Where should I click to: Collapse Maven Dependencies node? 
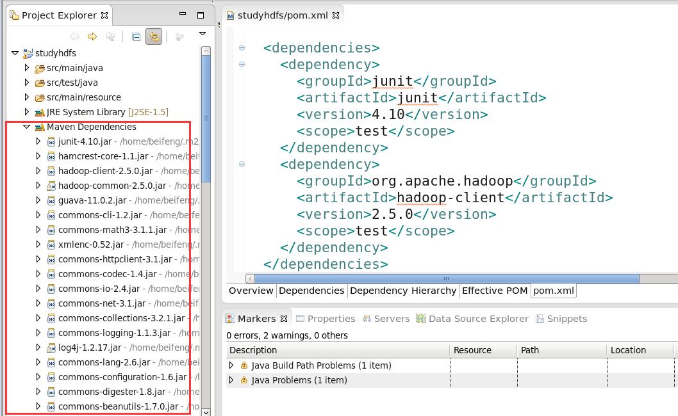pyautogui.click(x=26, y=127)
